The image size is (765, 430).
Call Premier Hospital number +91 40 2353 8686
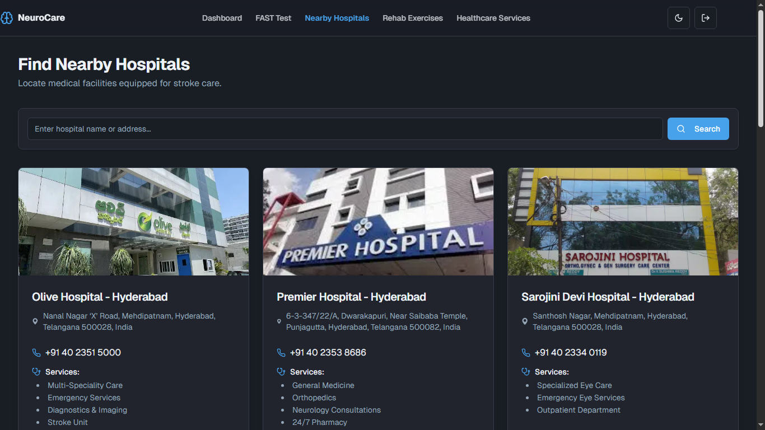[328, 353]
